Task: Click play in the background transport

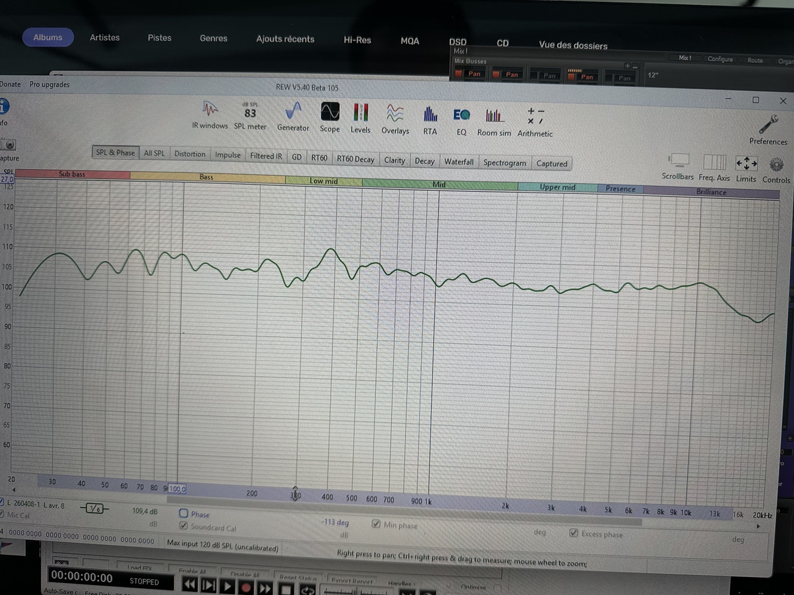Action: [x=228, y=585]
